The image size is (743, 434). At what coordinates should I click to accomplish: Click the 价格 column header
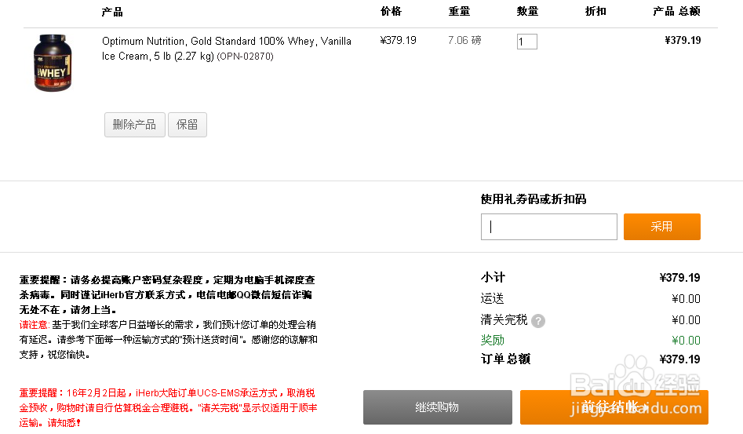coord(391,11)
